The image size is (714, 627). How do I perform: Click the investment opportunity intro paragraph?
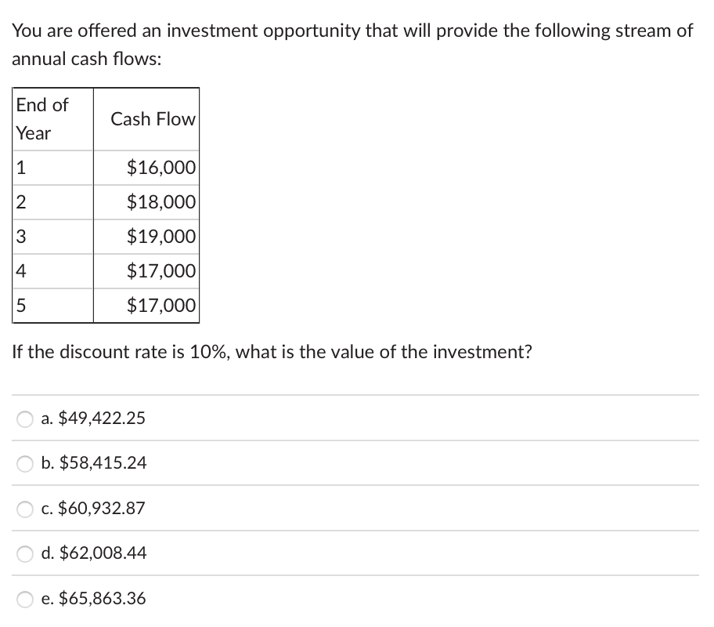[352, 45]
